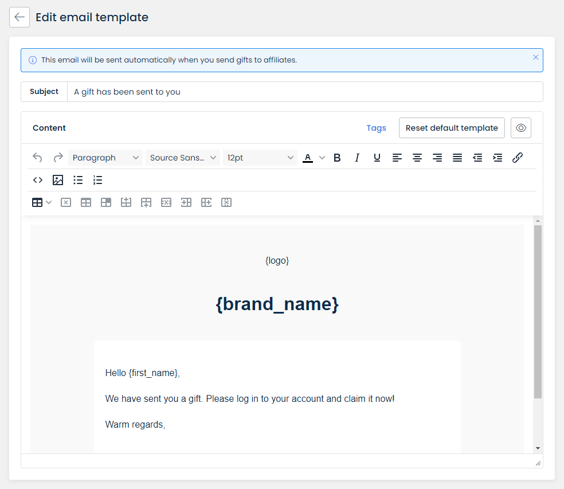Click the text color swatch
564x489 pixels.
point(308,158)
